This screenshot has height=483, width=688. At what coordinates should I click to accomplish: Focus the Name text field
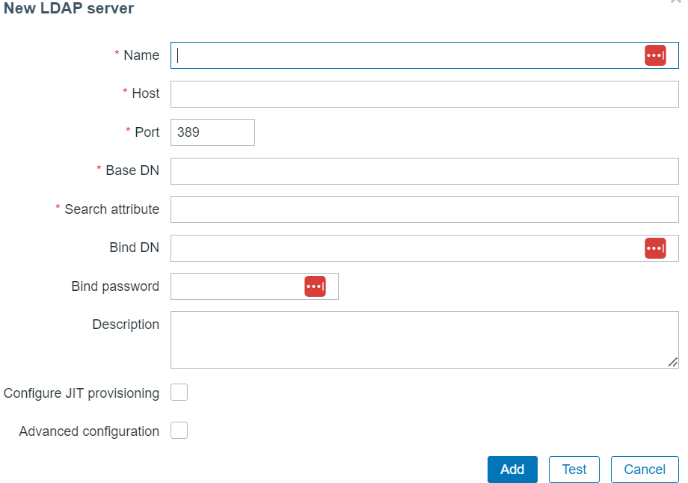(404, 55)
